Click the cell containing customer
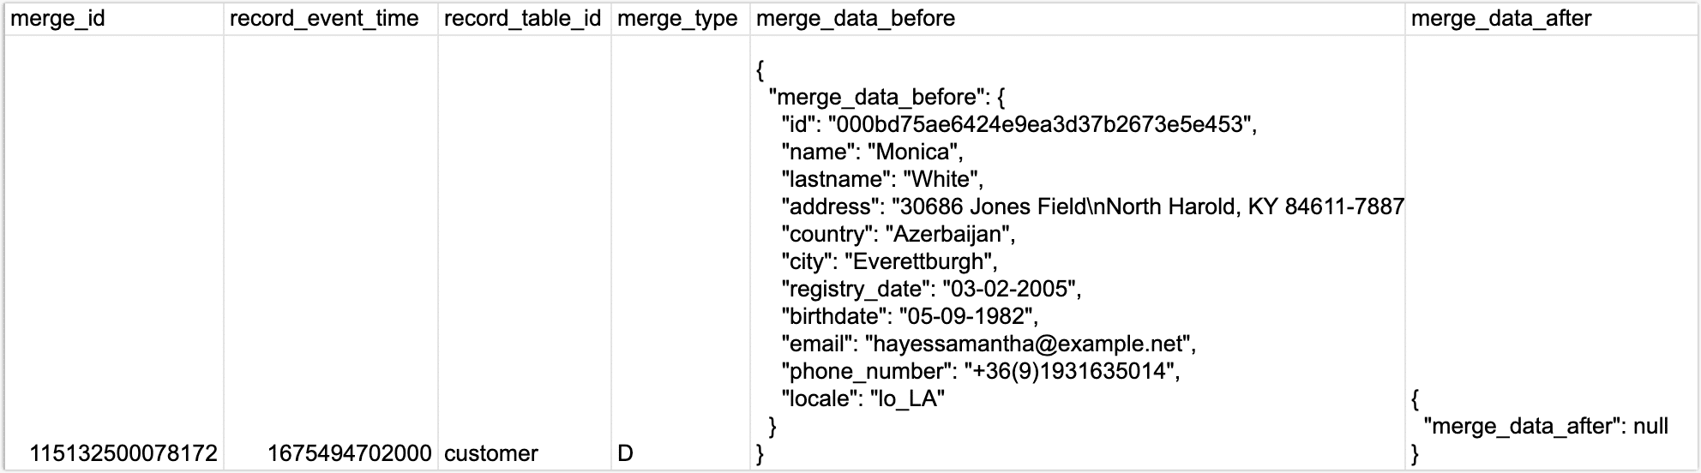The width and height of the screenshot is (1701, 473). pyautogui.click(x=491, y=453)
